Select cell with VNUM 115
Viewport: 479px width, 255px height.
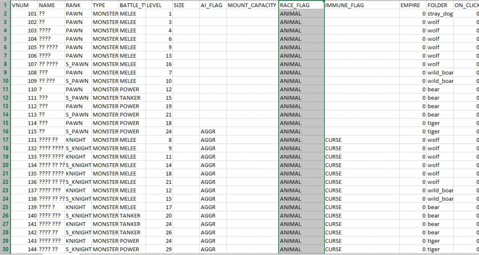coord(24,132)
